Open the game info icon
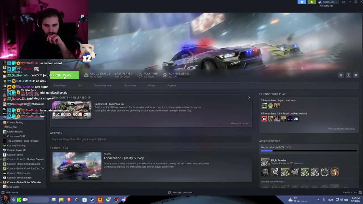The image size is (363, 204). pyautogui.click(x=348, y=75)
